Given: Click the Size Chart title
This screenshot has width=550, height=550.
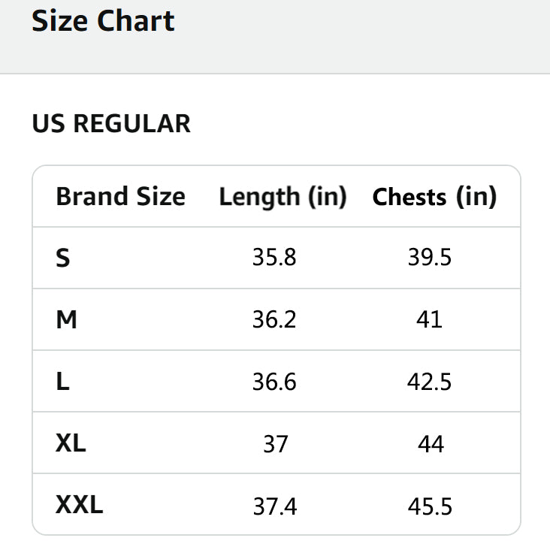Looking at the screenshot, I should tap(103, 20).
